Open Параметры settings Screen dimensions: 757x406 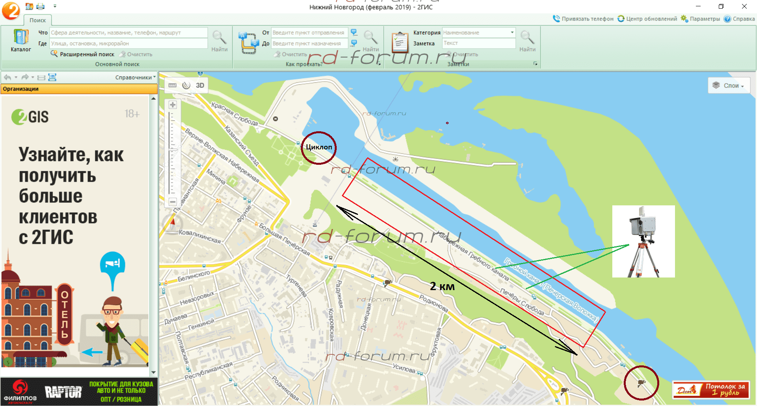pos(700,19)
